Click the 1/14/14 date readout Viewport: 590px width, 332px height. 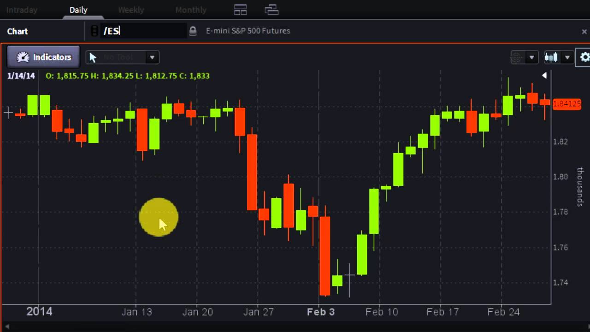(21, 76)
